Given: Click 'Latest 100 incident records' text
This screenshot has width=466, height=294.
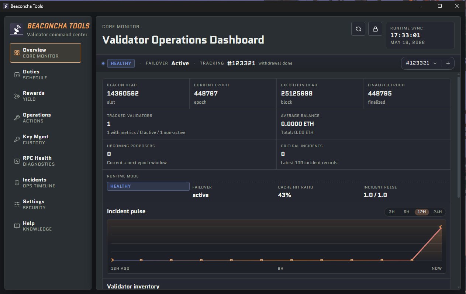Looking at the screenshot, I should pos(309,163).
